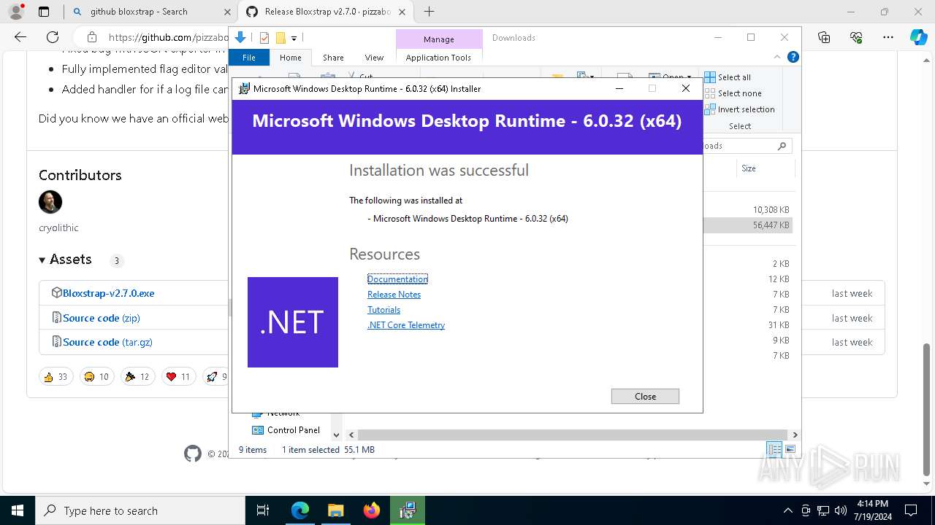The height and width of the screenshot is (525, 935).
Task: Click the party popper reaction with 12
Action: [x=137, y=377]
